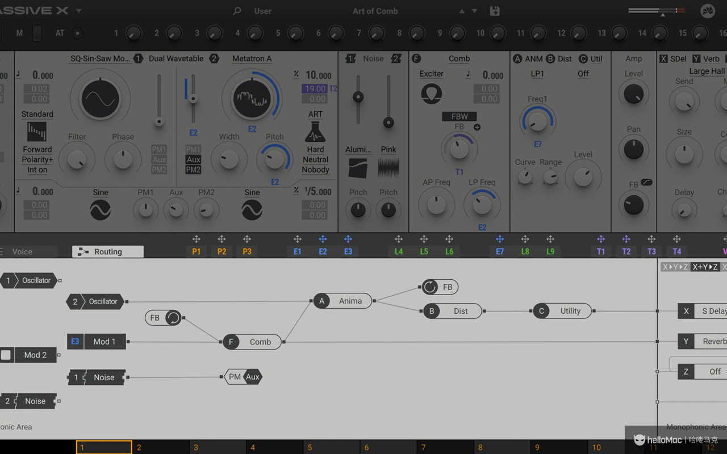Click the Aluminium noise waveform icon
The width and height of the screenshot is (727, 454).
pos(358,168)
